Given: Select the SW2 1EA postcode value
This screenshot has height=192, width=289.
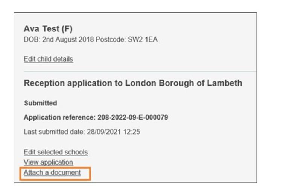Looking at the screenshot, I should [143, 39].
